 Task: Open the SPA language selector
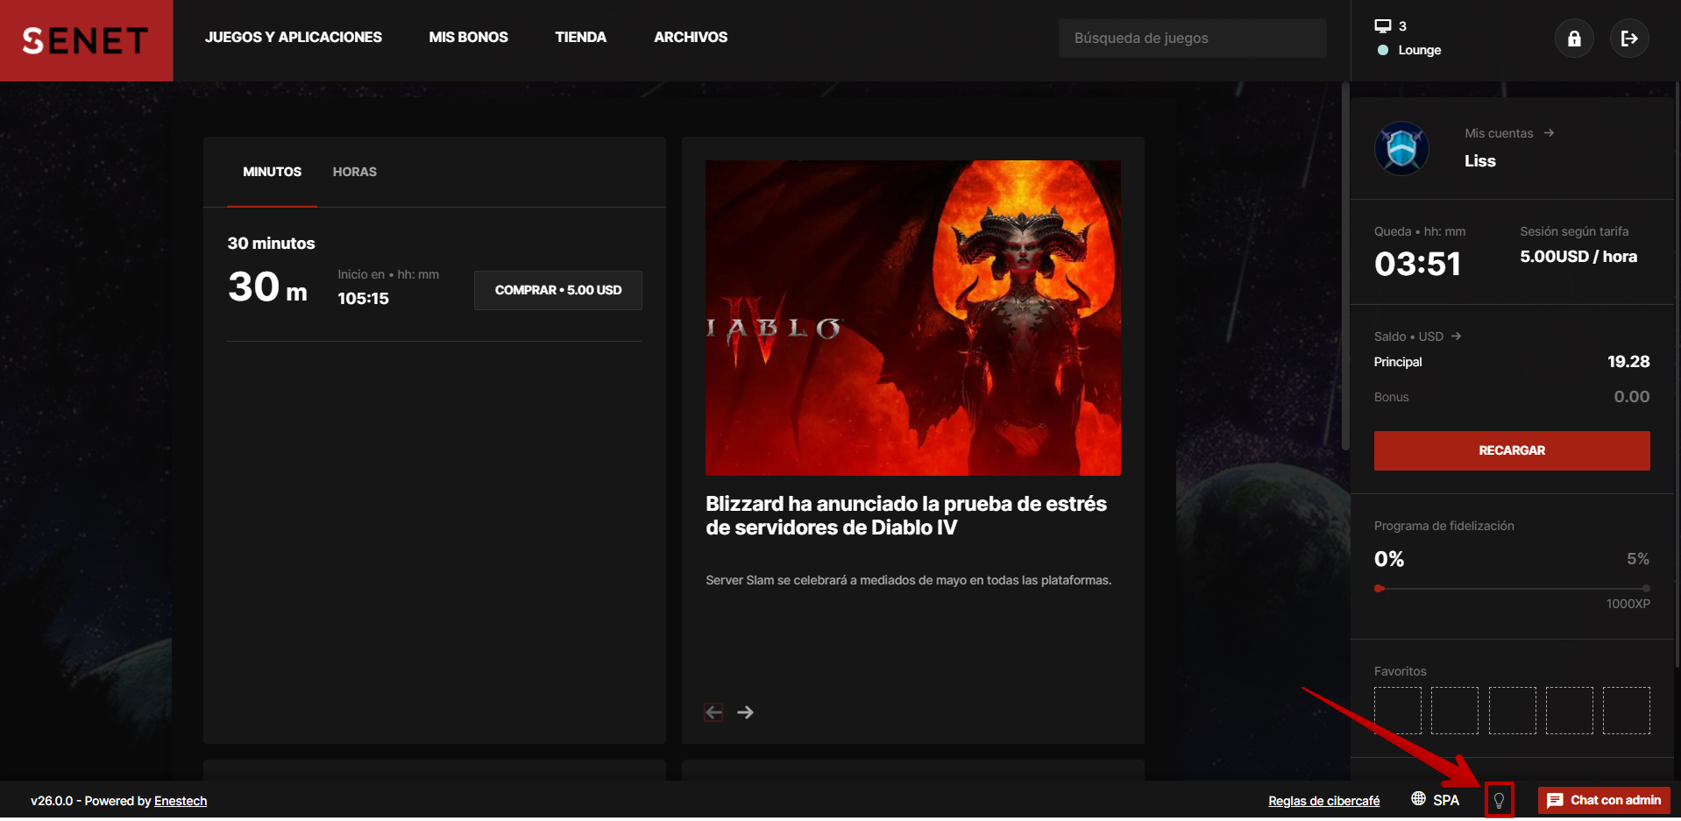click(1436, 800)
